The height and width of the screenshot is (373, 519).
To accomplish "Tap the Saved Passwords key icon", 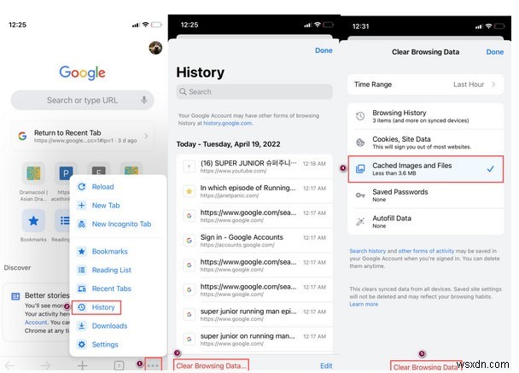I will [360, 195].
